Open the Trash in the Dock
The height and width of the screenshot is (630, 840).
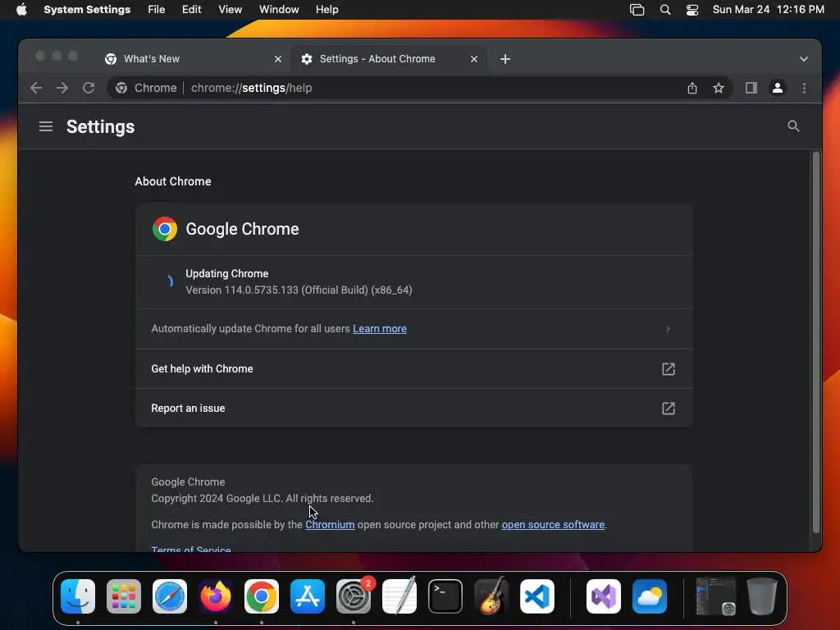click(762, 596)
